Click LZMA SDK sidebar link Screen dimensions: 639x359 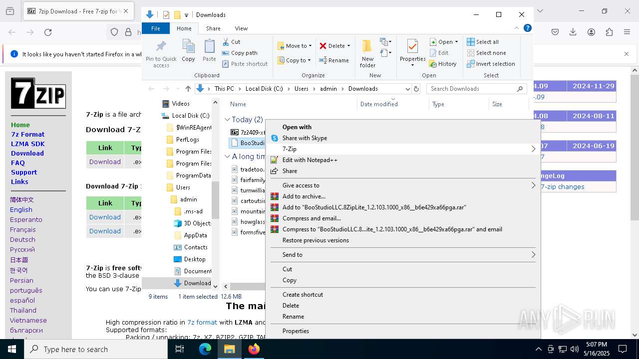(28, 144)
